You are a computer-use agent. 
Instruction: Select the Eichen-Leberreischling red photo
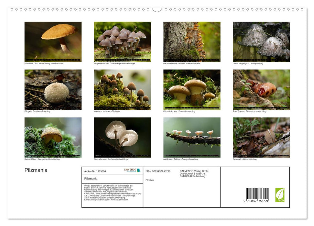261,89
